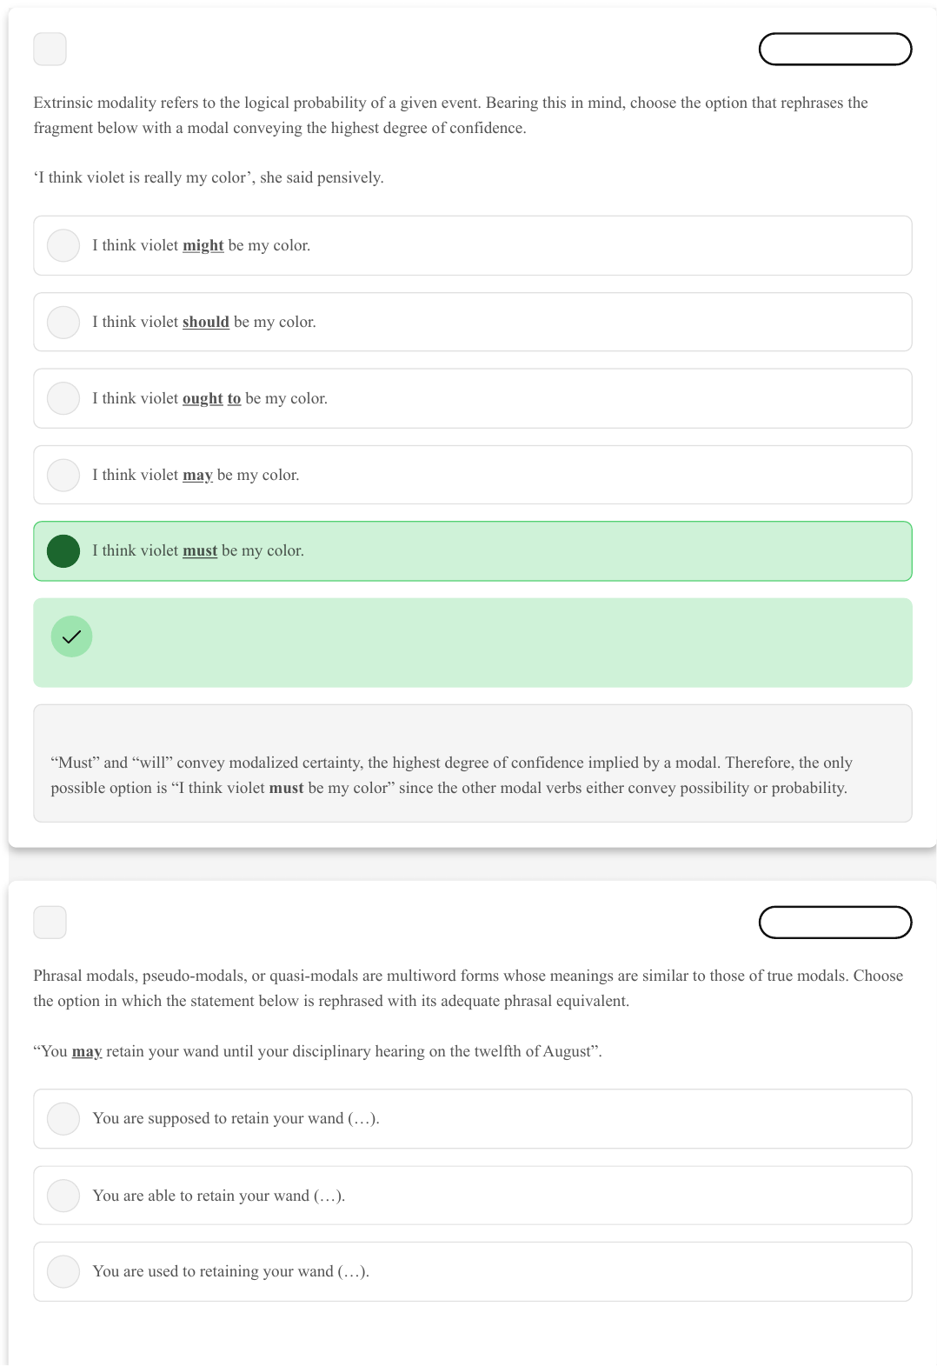Click the green correct-answer checkmark icon
Viewport: 937px width, 1366px height.
pos(71,636)
